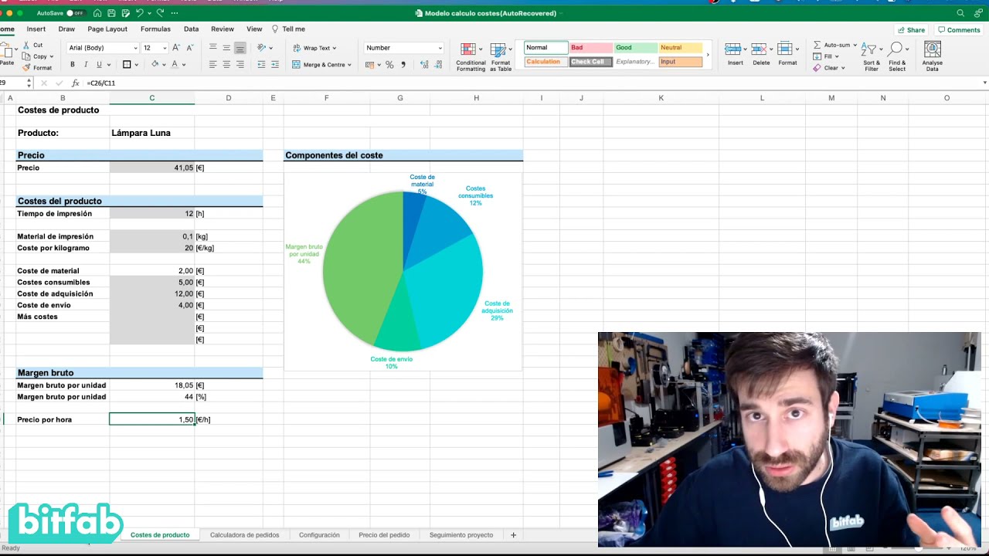Open the more options ellipsis in title bar

(x=174, y=13)
